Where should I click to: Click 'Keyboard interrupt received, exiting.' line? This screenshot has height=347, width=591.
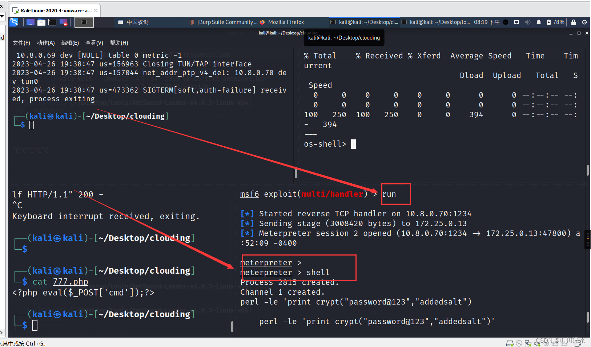106,216
